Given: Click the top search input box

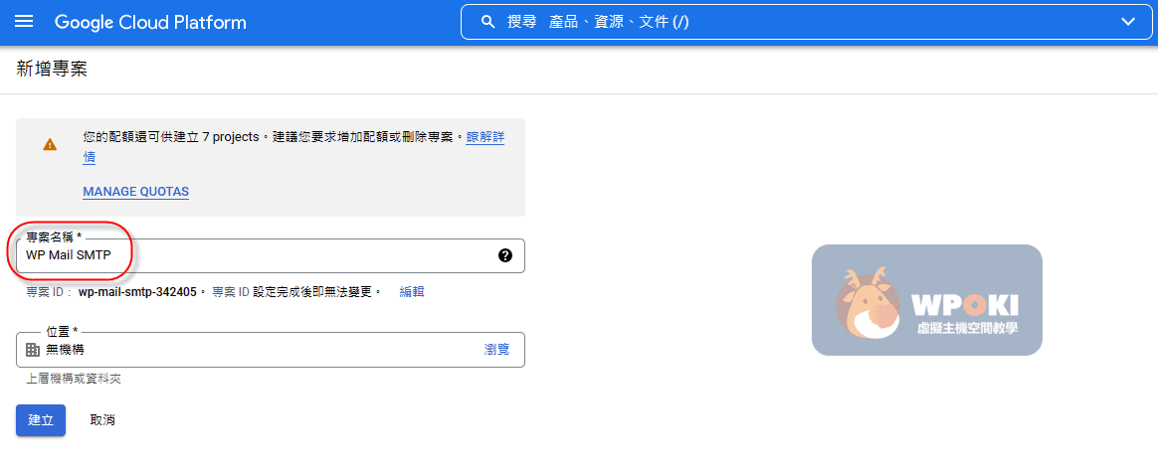Looking at the screenshot, I should [x=796, y=22].
